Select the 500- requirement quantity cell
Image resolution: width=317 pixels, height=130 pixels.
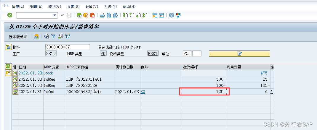click(x=204, y=79)
